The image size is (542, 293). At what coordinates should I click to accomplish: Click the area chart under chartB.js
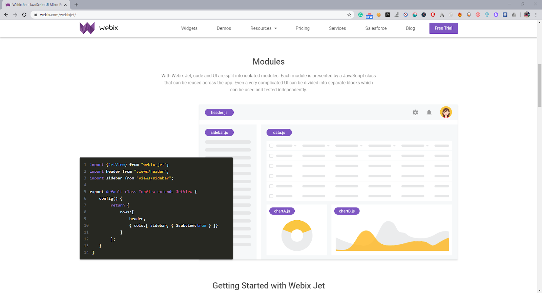click(392, 236)
